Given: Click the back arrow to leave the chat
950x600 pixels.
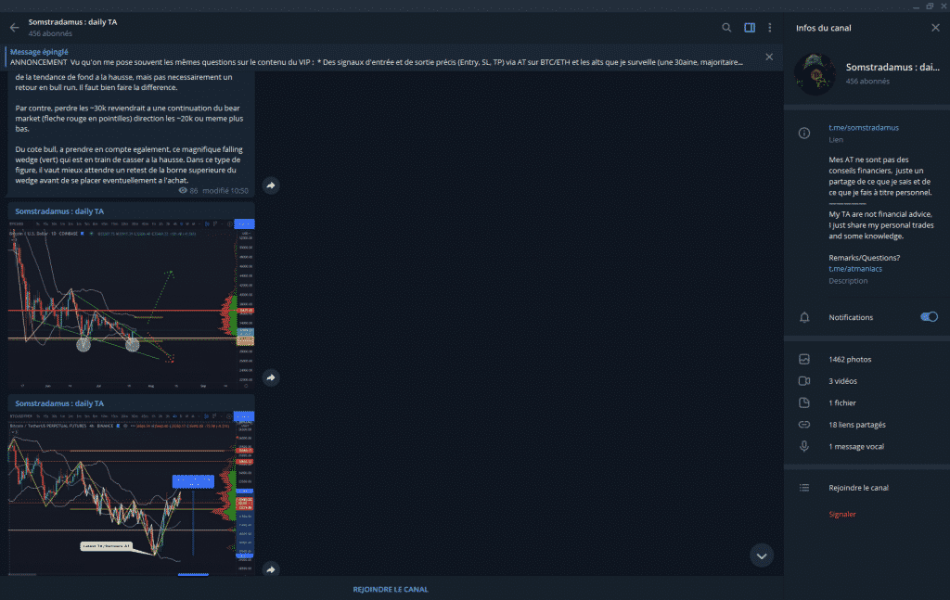Looking at the screenshot, I should [13, 27].
